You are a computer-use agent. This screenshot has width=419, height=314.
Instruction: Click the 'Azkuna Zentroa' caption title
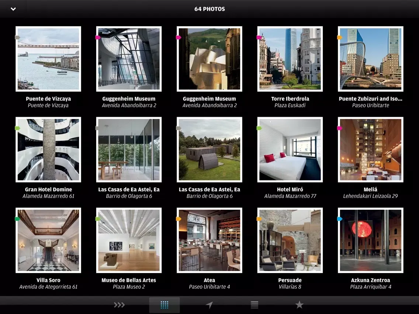pos(371,280)
